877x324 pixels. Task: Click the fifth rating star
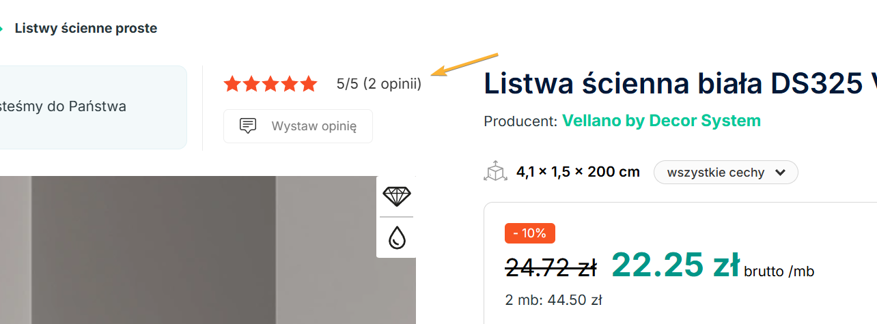pos(309,85)
